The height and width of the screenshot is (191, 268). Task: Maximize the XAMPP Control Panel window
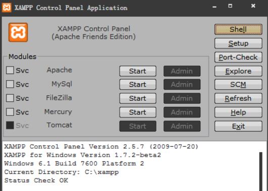click(230, 6)
